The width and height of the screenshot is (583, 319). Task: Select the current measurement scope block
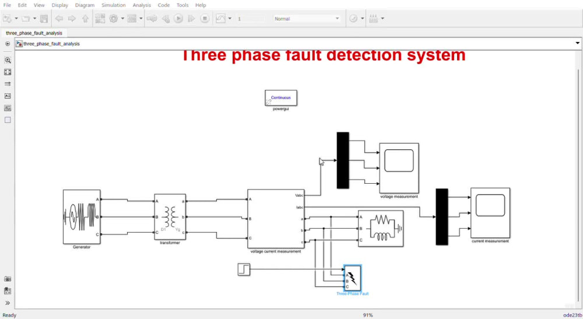pyautogui.click(x=490, y=213)
